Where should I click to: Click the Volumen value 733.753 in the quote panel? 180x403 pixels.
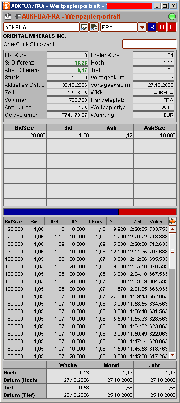pos(68,100)
